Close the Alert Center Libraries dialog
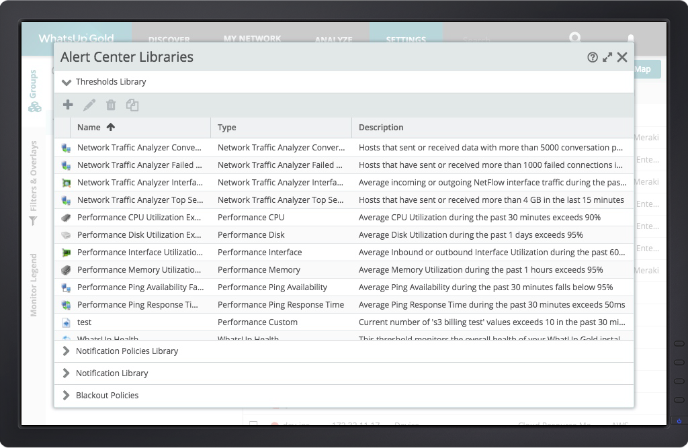Image resolution: width=688 pixels, height=448 pixels. click(x=622, y=58)
